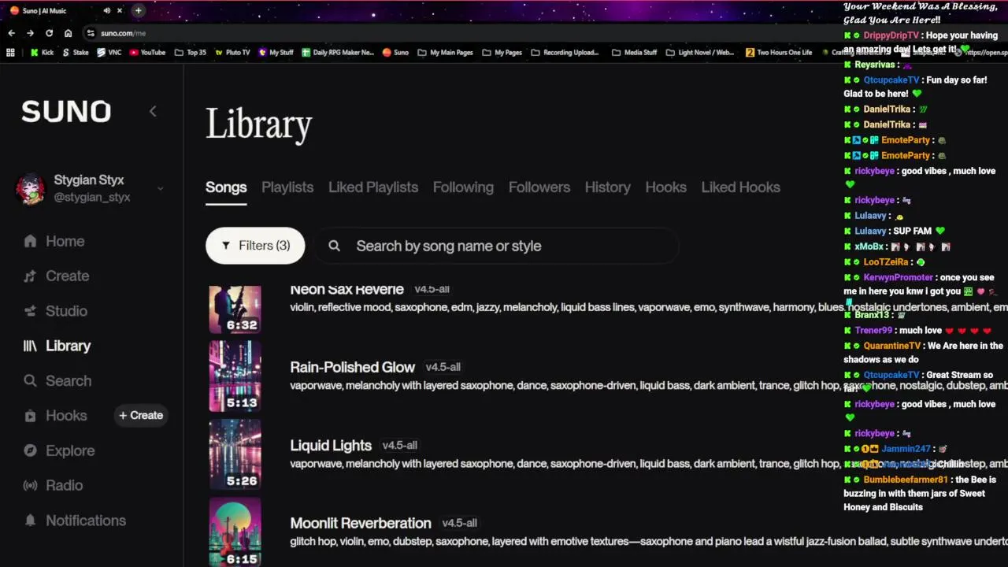Open Hooks in the sidebar
The width and height of the screenshot is (1008, 567).
55,416
